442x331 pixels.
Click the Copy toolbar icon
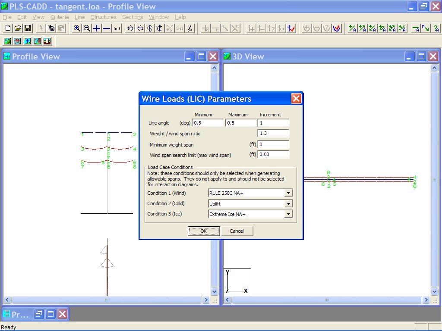point(52,28)
